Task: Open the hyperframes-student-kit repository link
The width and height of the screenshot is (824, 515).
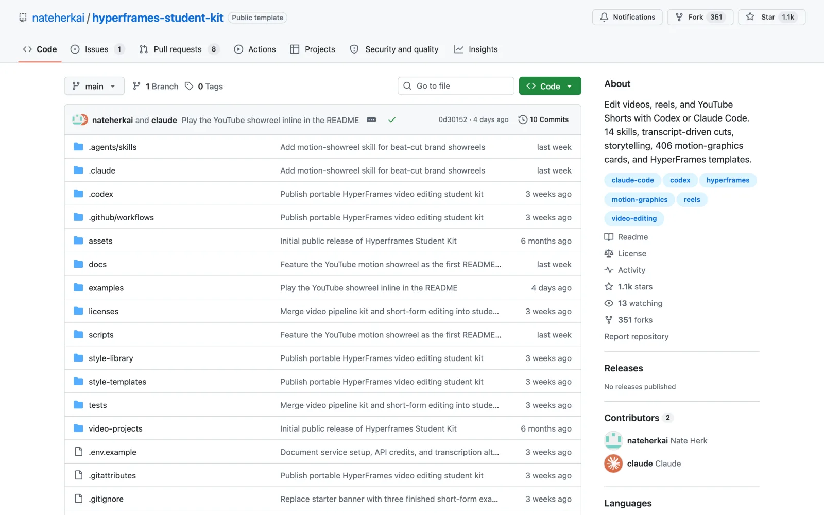Action: click(158, 18)
